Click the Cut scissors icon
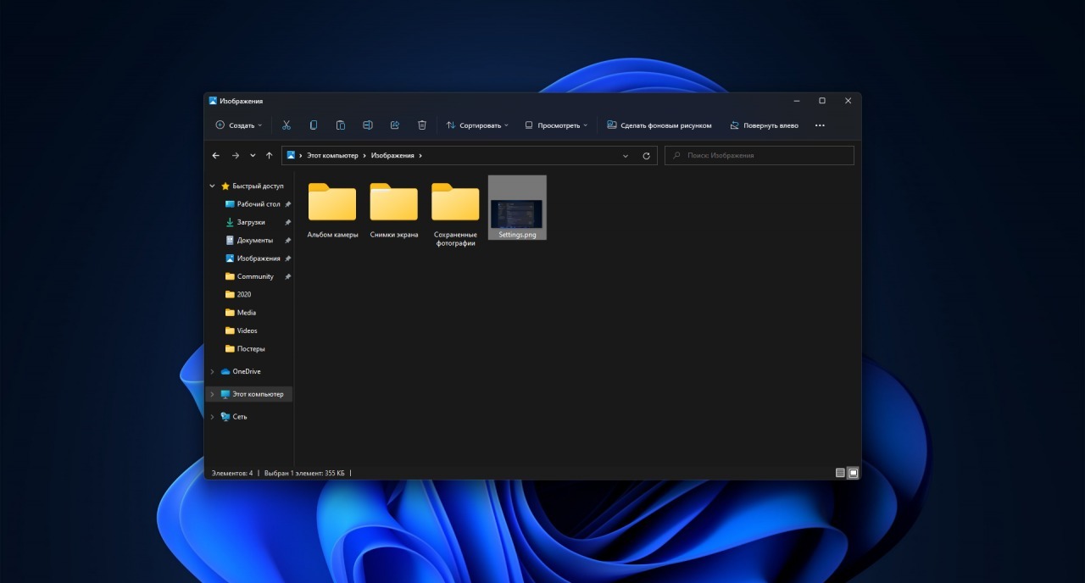Image resolution: width=1085 pixels, height=583 pixels. pos(287,125)
